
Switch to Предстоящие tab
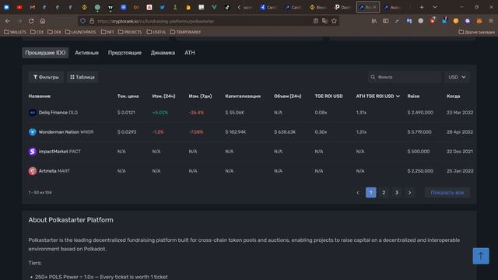(x=124, y=53)
